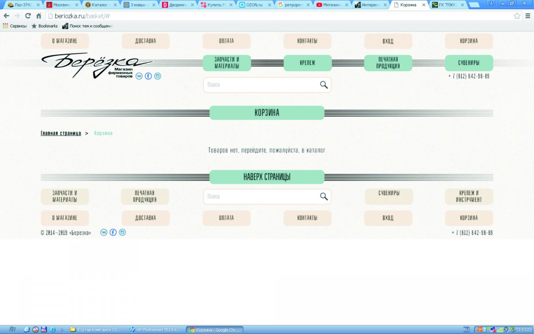The image size is (534, 334).
Task: Open the footer Instagram icon near the copyright
Action: tap(122, 232)
